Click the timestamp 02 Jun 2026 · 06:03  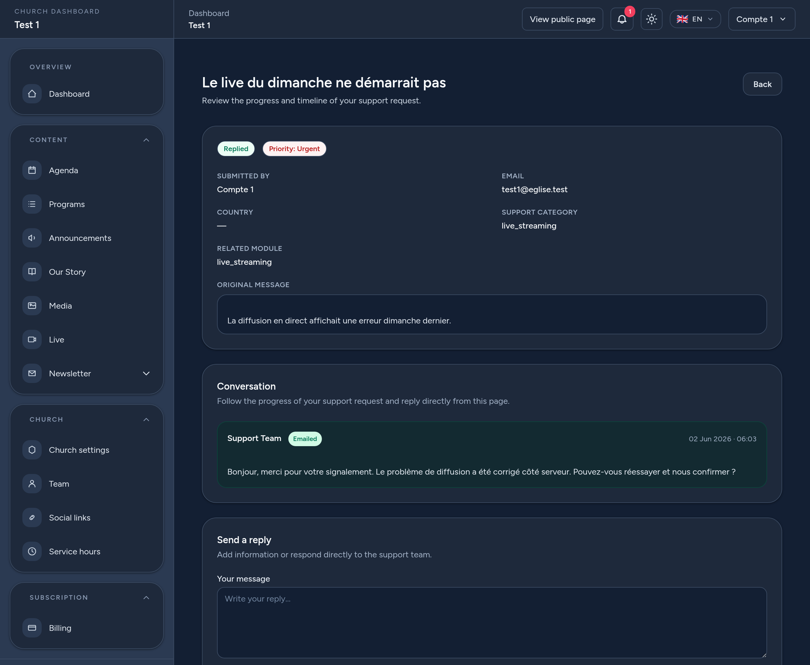(722, 439)
